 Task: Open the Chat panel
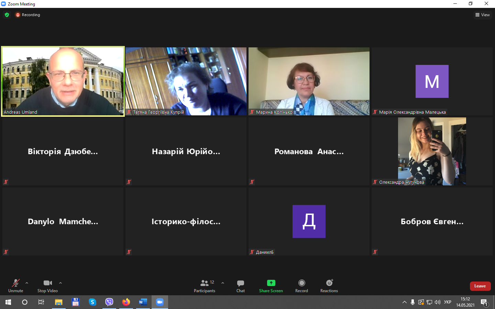pyautogui.click(x=240, y=286)
